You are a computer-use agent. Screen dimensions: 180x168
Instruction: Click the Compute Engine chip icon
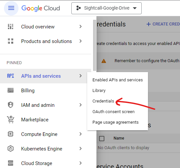coord(11,134)
